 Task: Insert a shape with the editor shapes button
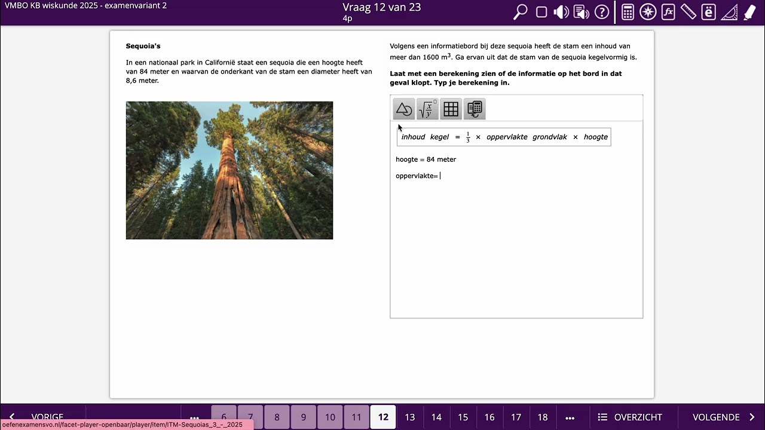[x=404, y=109]
